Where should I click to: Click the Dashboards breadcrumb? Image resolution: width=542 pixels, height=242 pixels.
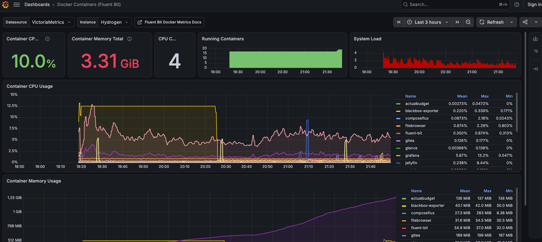(37, 5)
